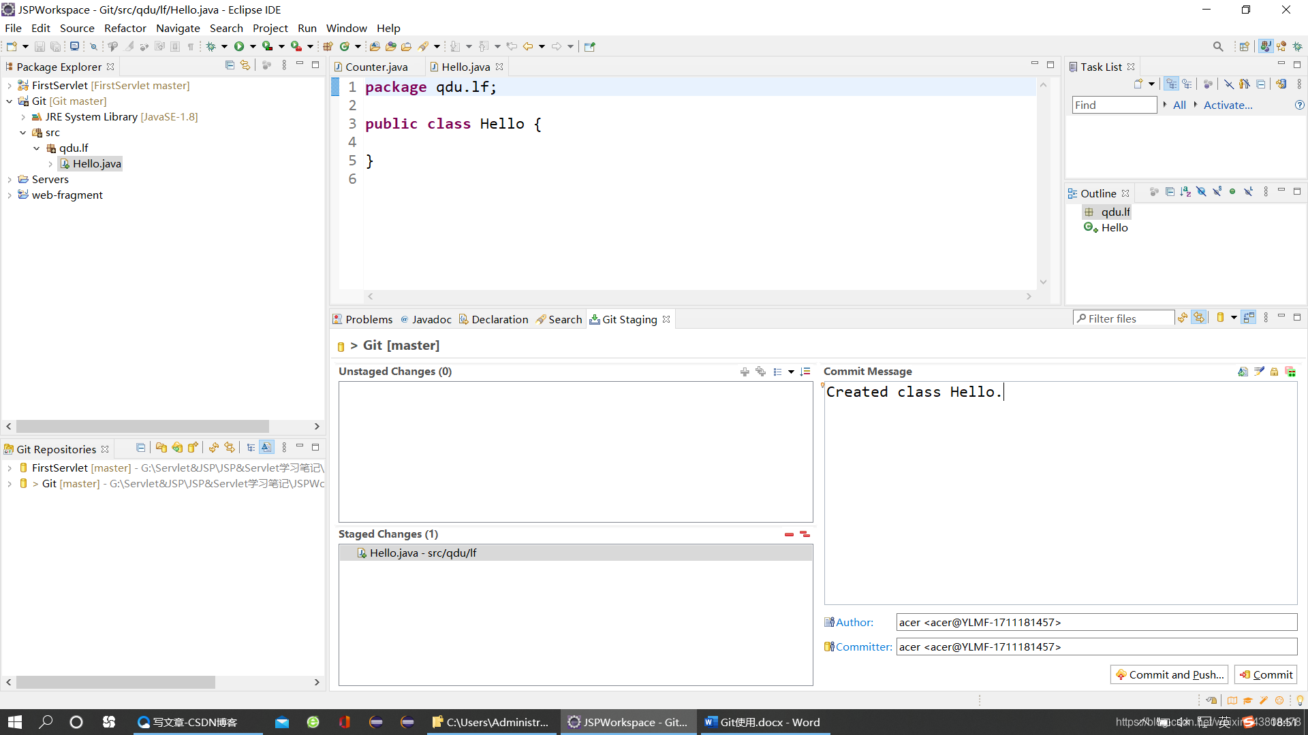The image size is (1308, 735).
Task: Click Collapse All icon in Task List
Action: coord(1261,84)
